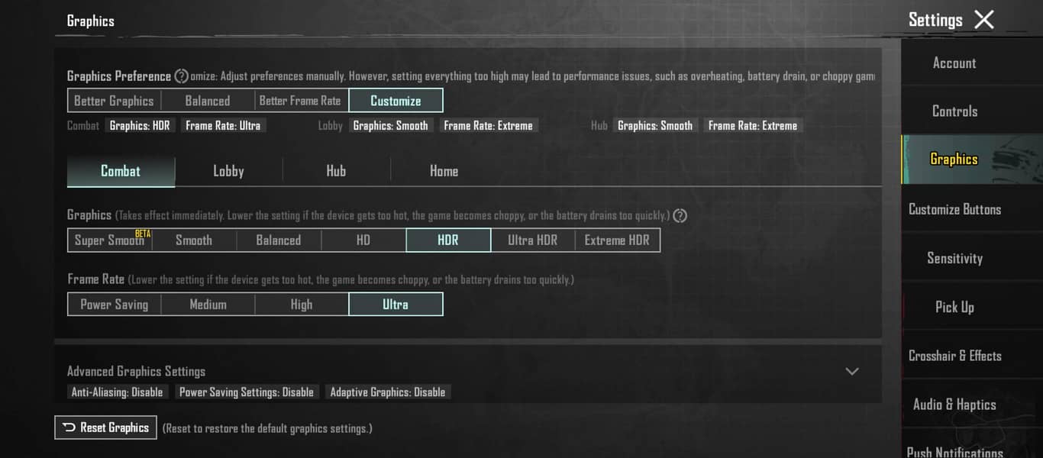
Task: Choose Better Graphics preference preset
Action: [x=114, y=101]
